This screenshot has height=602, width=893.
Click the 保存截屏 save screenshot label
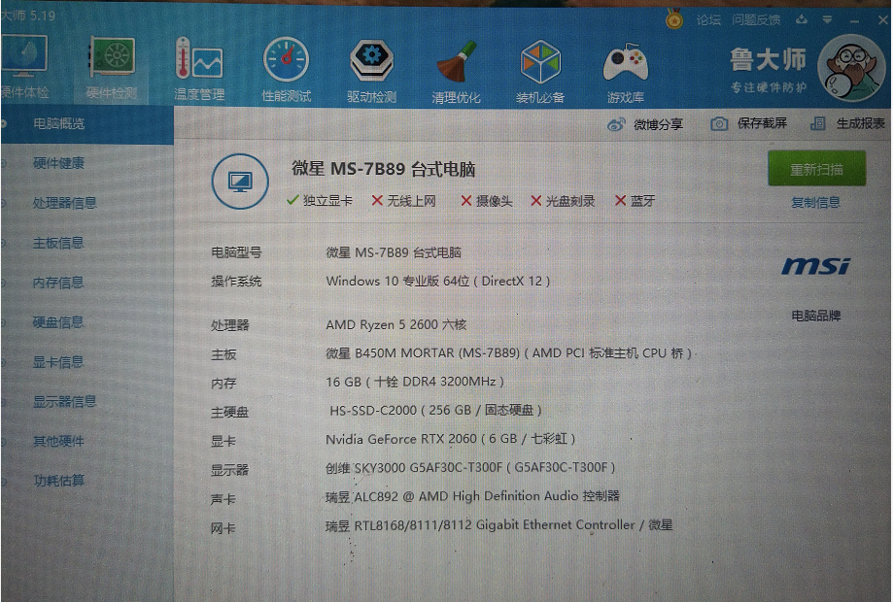tap(762, 123)
